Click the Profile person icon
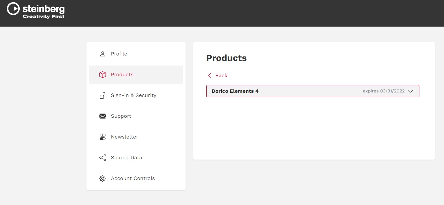 click(103, 54)
